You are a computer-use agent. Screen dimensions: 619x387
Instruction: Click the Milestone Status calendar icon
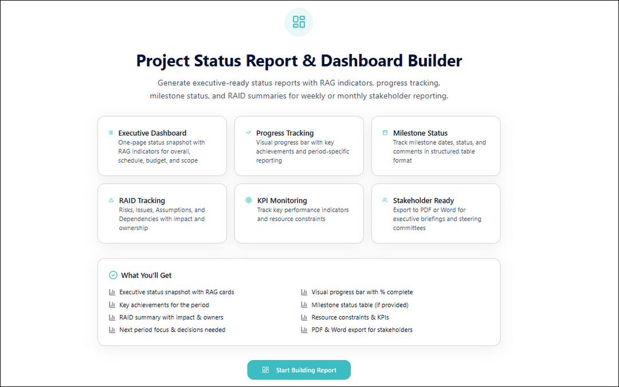pos(385,132)
